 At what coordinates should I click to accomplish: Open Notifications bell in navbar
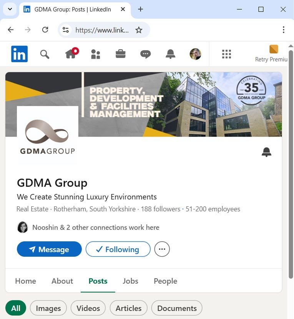pos(170,54)
